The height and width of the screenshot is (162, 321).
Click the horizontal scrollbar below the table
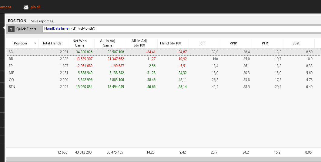coord(164,158)
